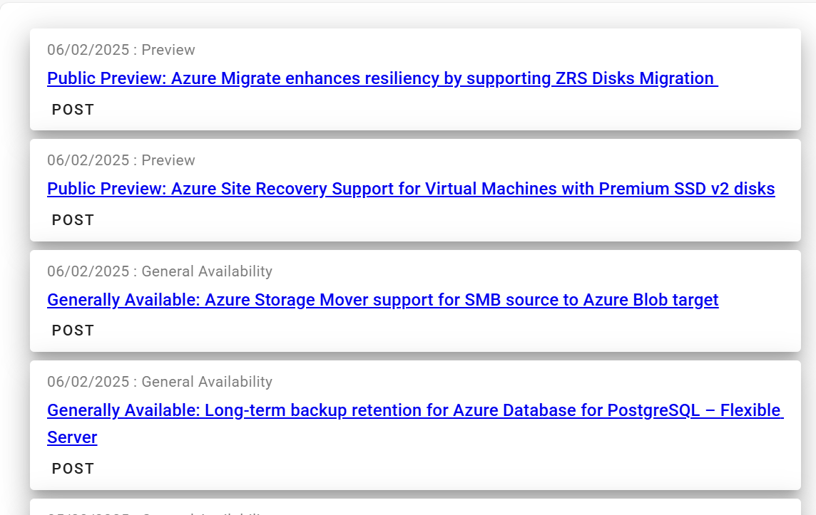
Task: Click the 06/02/2025 date on the Site Recovery card
Action: 88,160
